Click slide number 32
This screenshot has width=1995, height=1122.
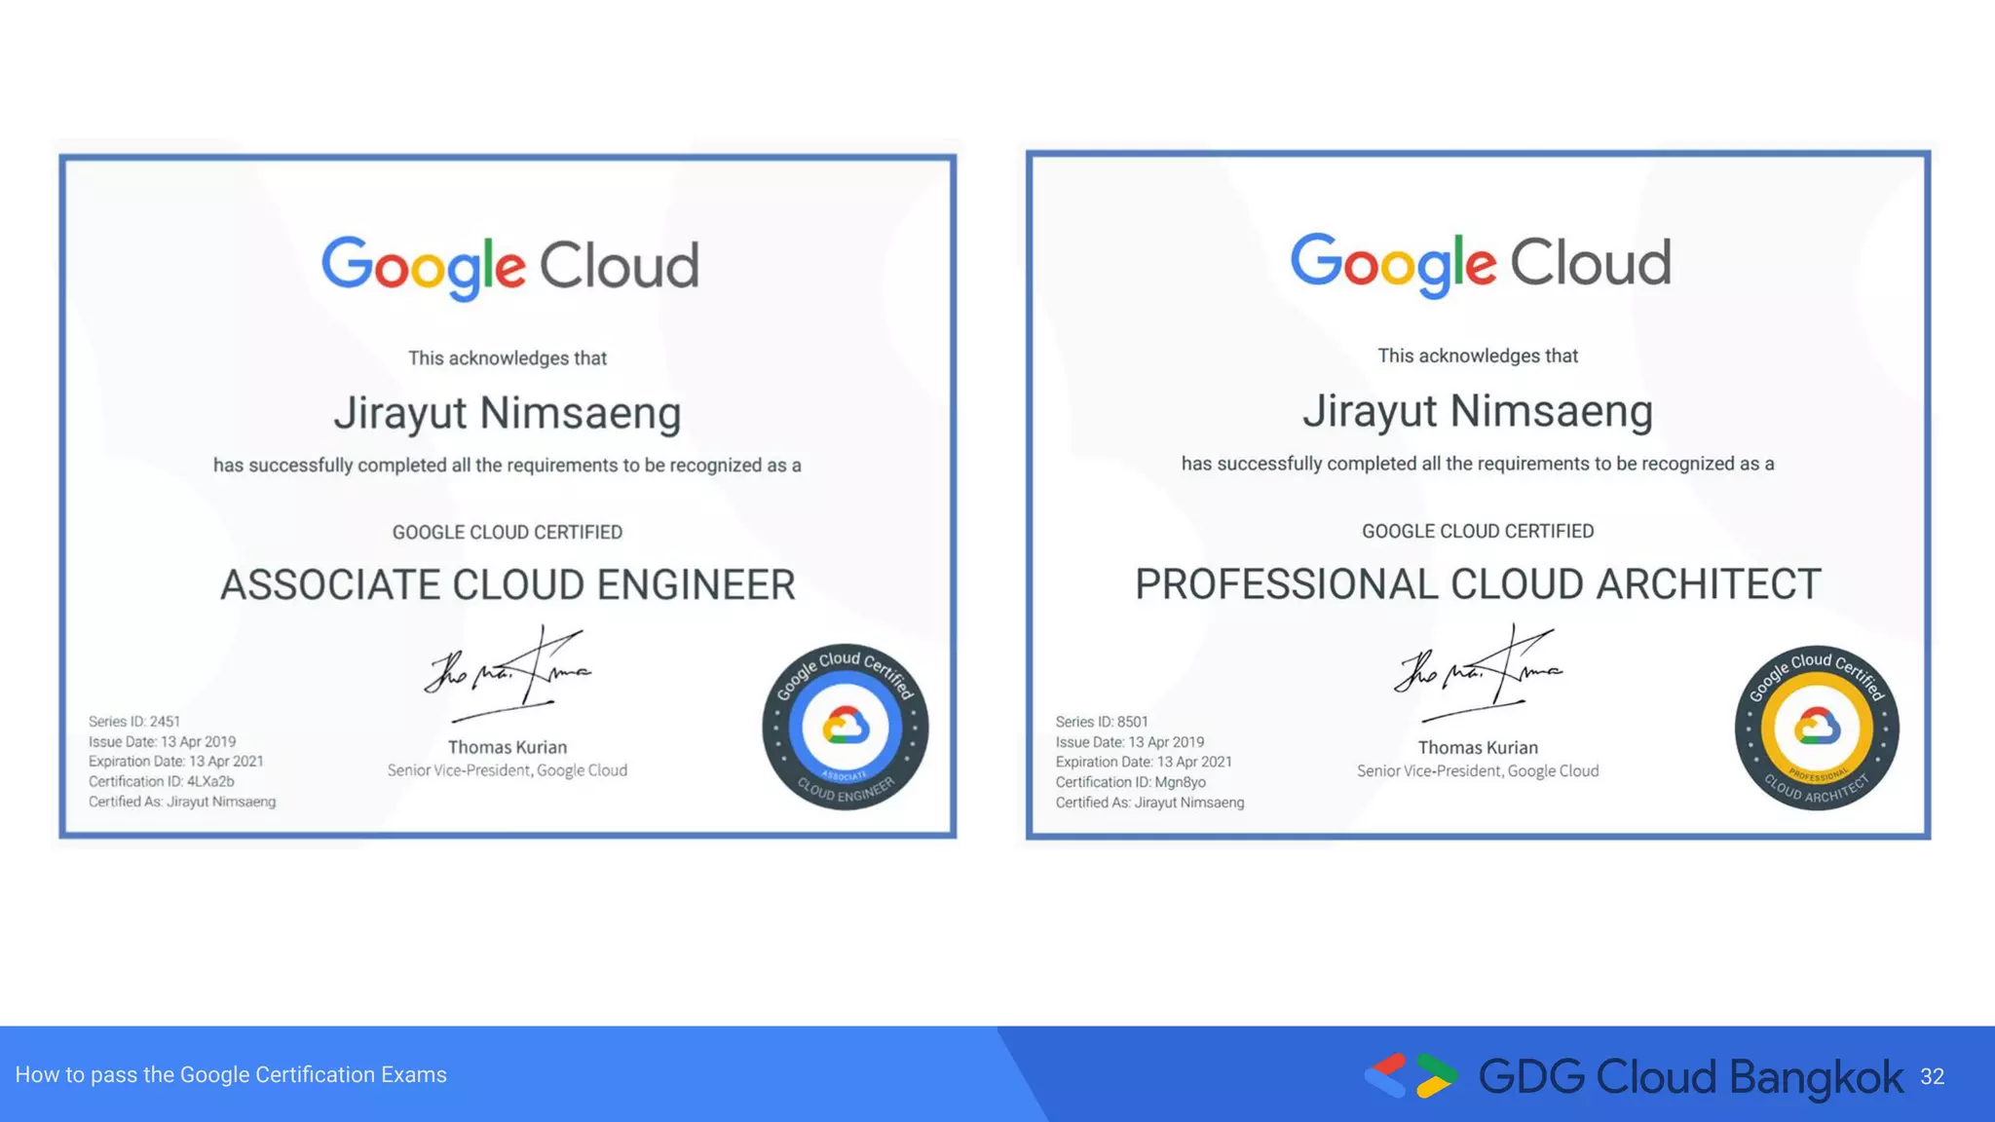(x=1933, y=1076)
